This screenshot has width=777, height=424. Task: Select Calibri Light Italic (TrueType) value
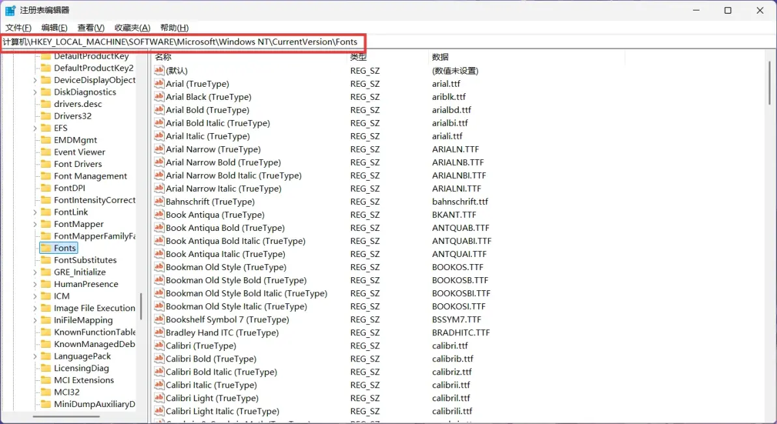coord(222,411)
